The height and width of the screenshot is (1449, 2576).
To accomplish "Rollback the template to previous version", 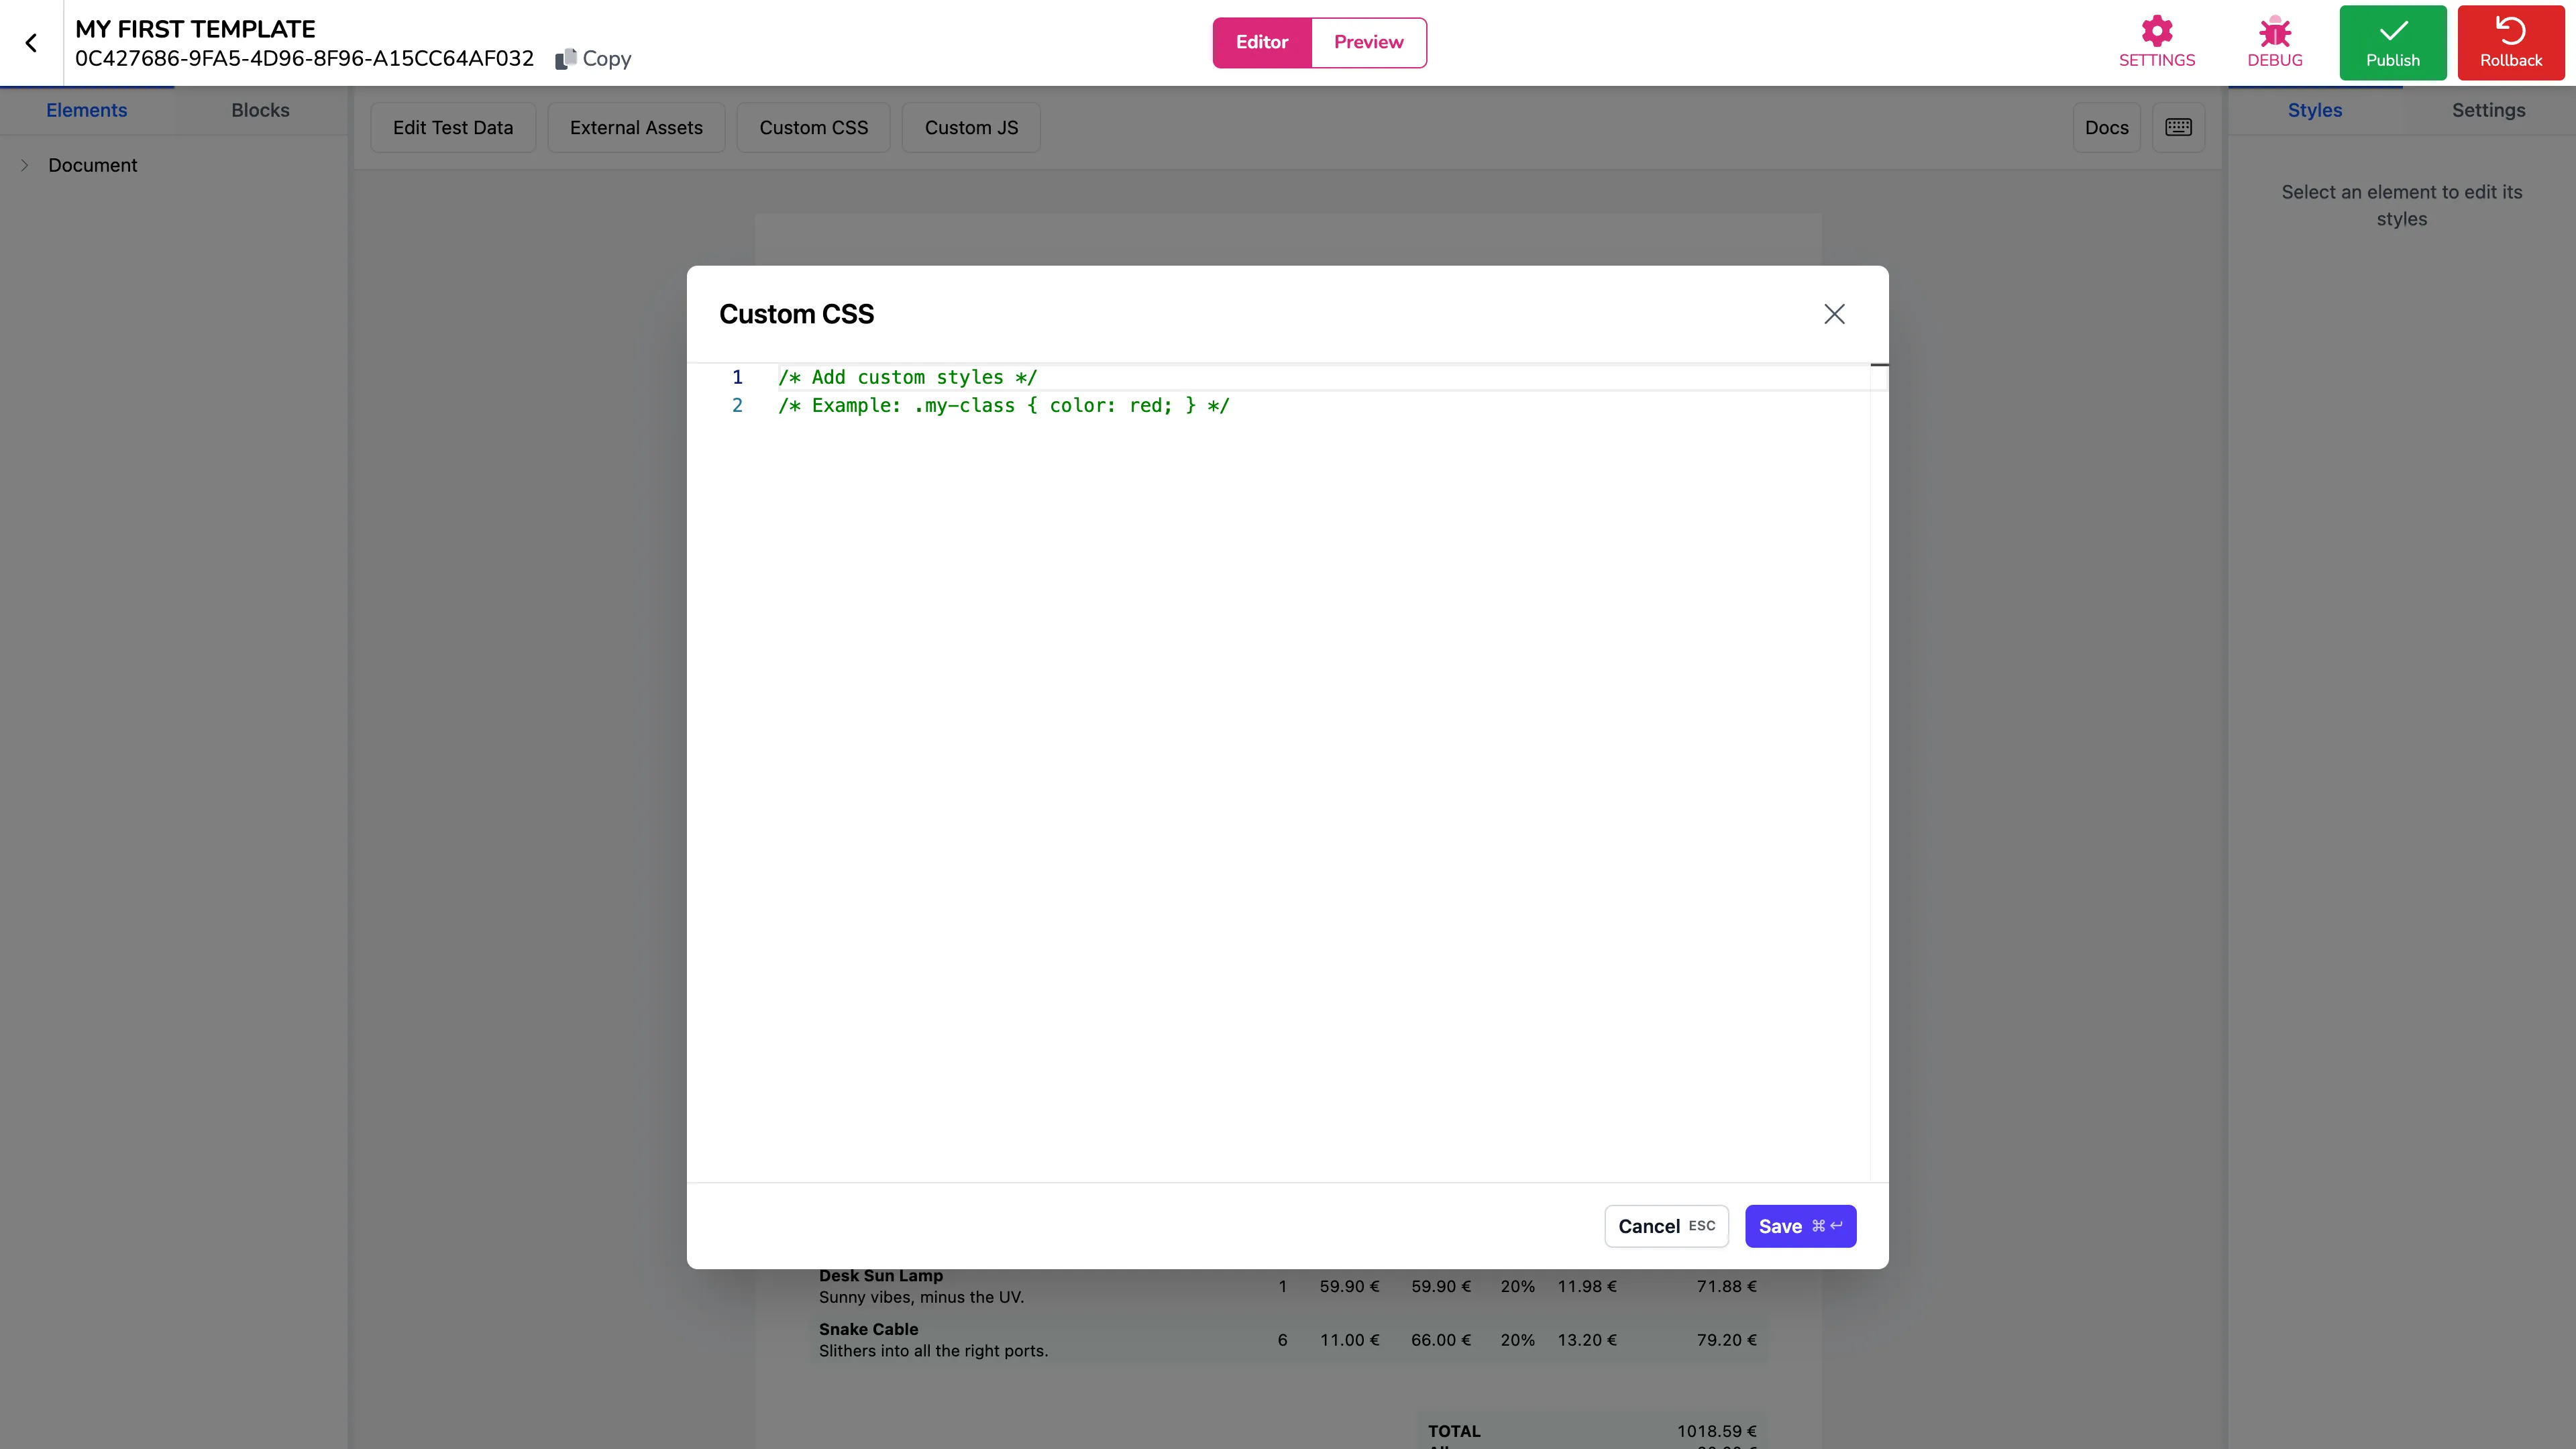I will click(x=2510, y=42).
